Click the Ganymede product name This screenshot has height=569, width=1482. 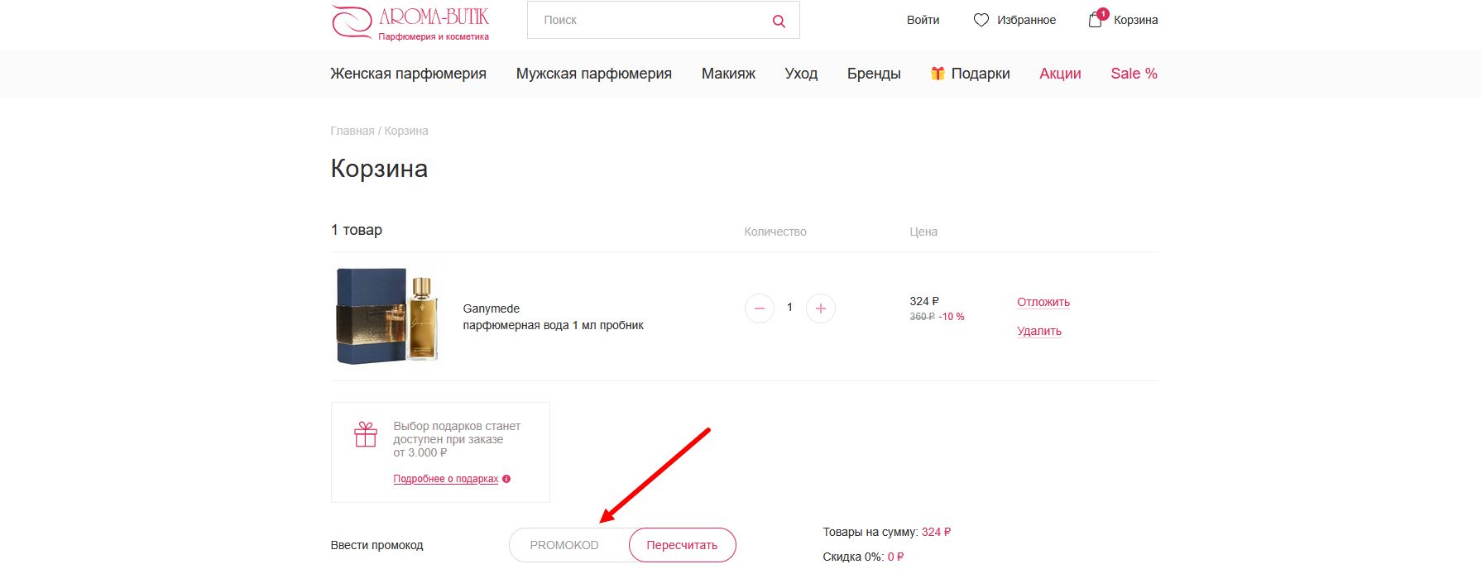(x=492, y=308)
